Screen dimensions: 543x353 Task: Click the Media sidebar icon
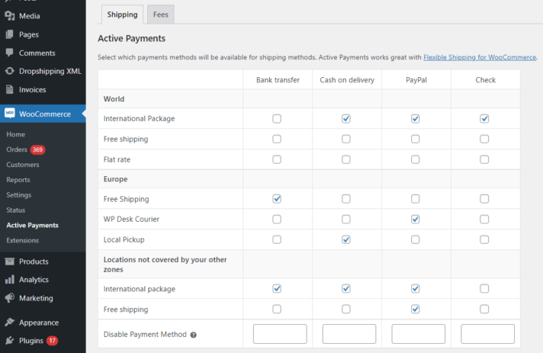(10, 15)
